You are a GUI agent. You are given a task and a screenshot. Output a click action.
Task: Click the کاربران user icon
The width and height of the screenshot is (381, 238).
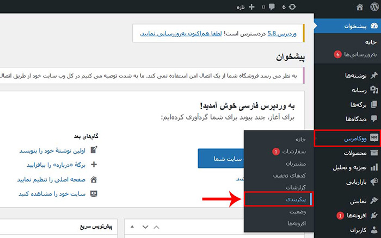click(374, 229)
